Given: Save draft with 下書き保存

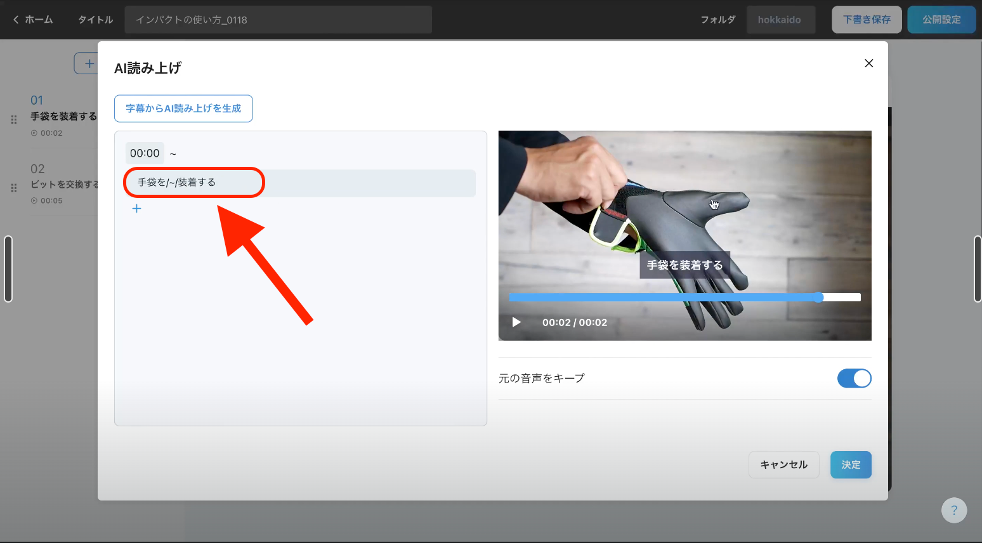Looking at the screenshot, I should pos(867,20).
